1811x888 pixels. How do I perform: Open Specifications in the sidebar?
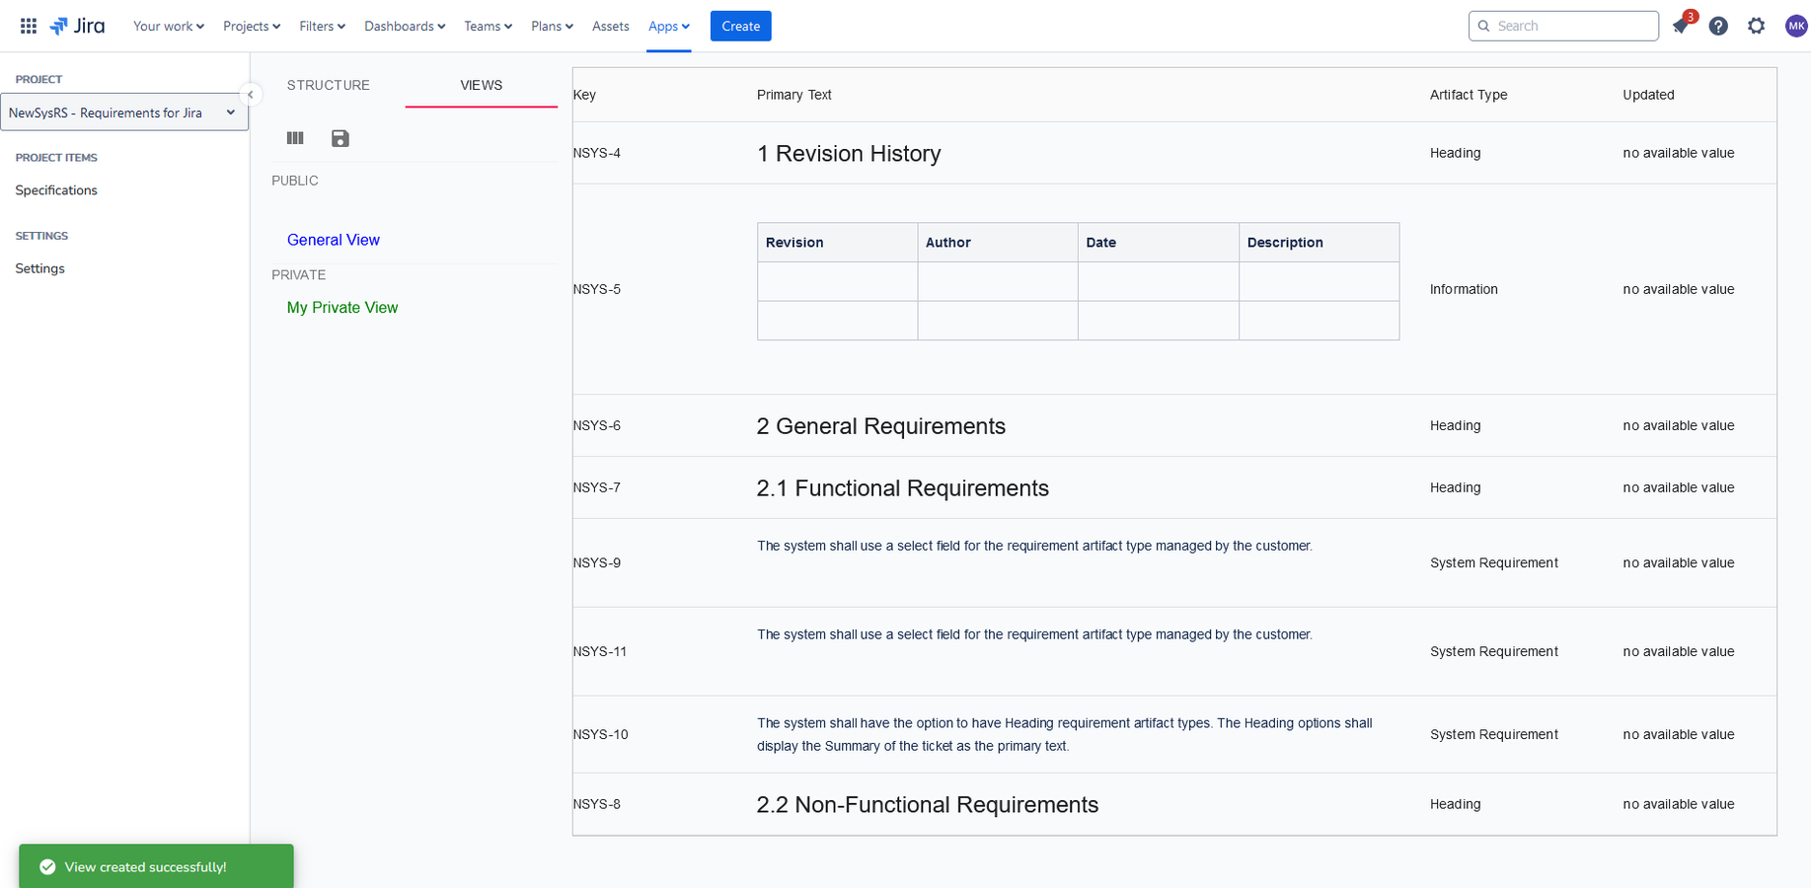click(x=56, y=190)
